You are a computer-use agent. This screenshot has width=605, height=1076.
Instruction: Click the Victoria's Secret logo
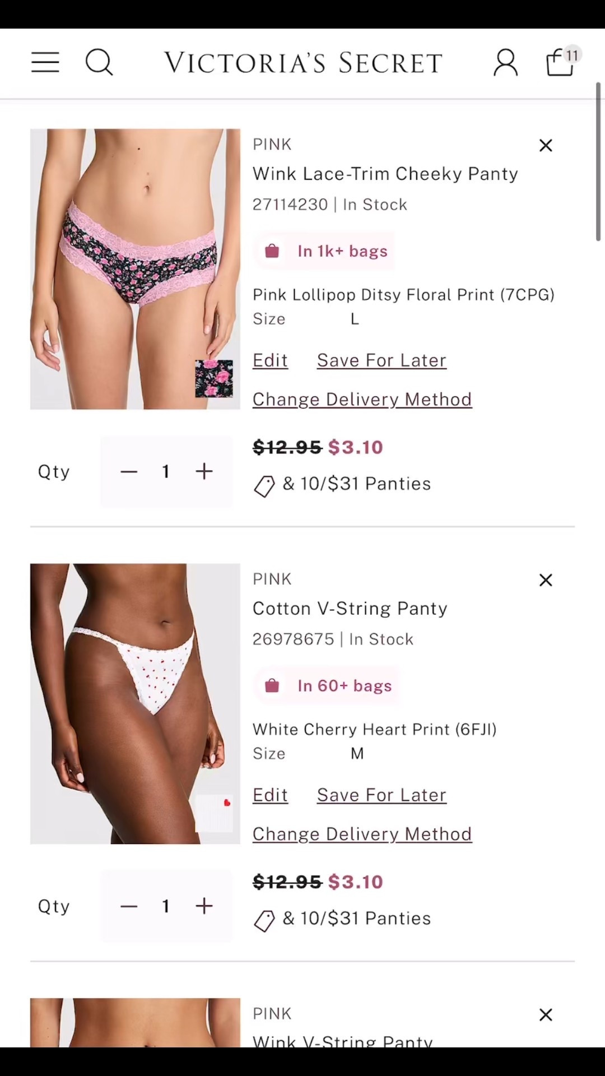[x=302, y=62]
